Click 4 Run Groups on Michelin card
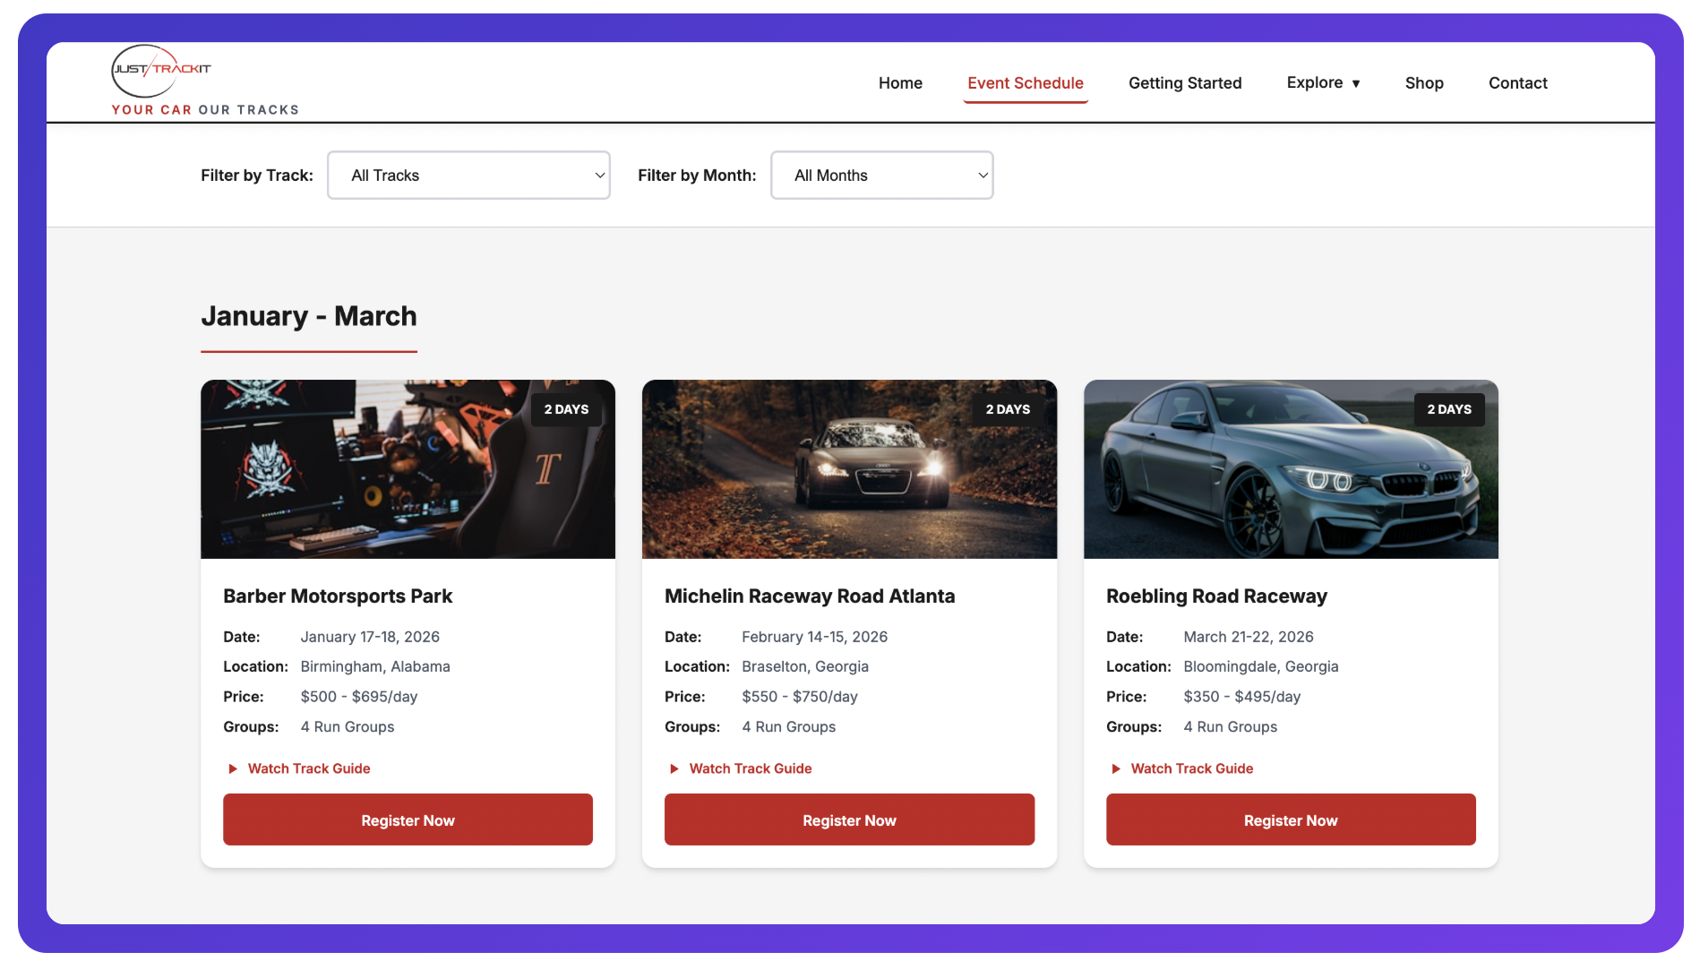 pos(789,727)
